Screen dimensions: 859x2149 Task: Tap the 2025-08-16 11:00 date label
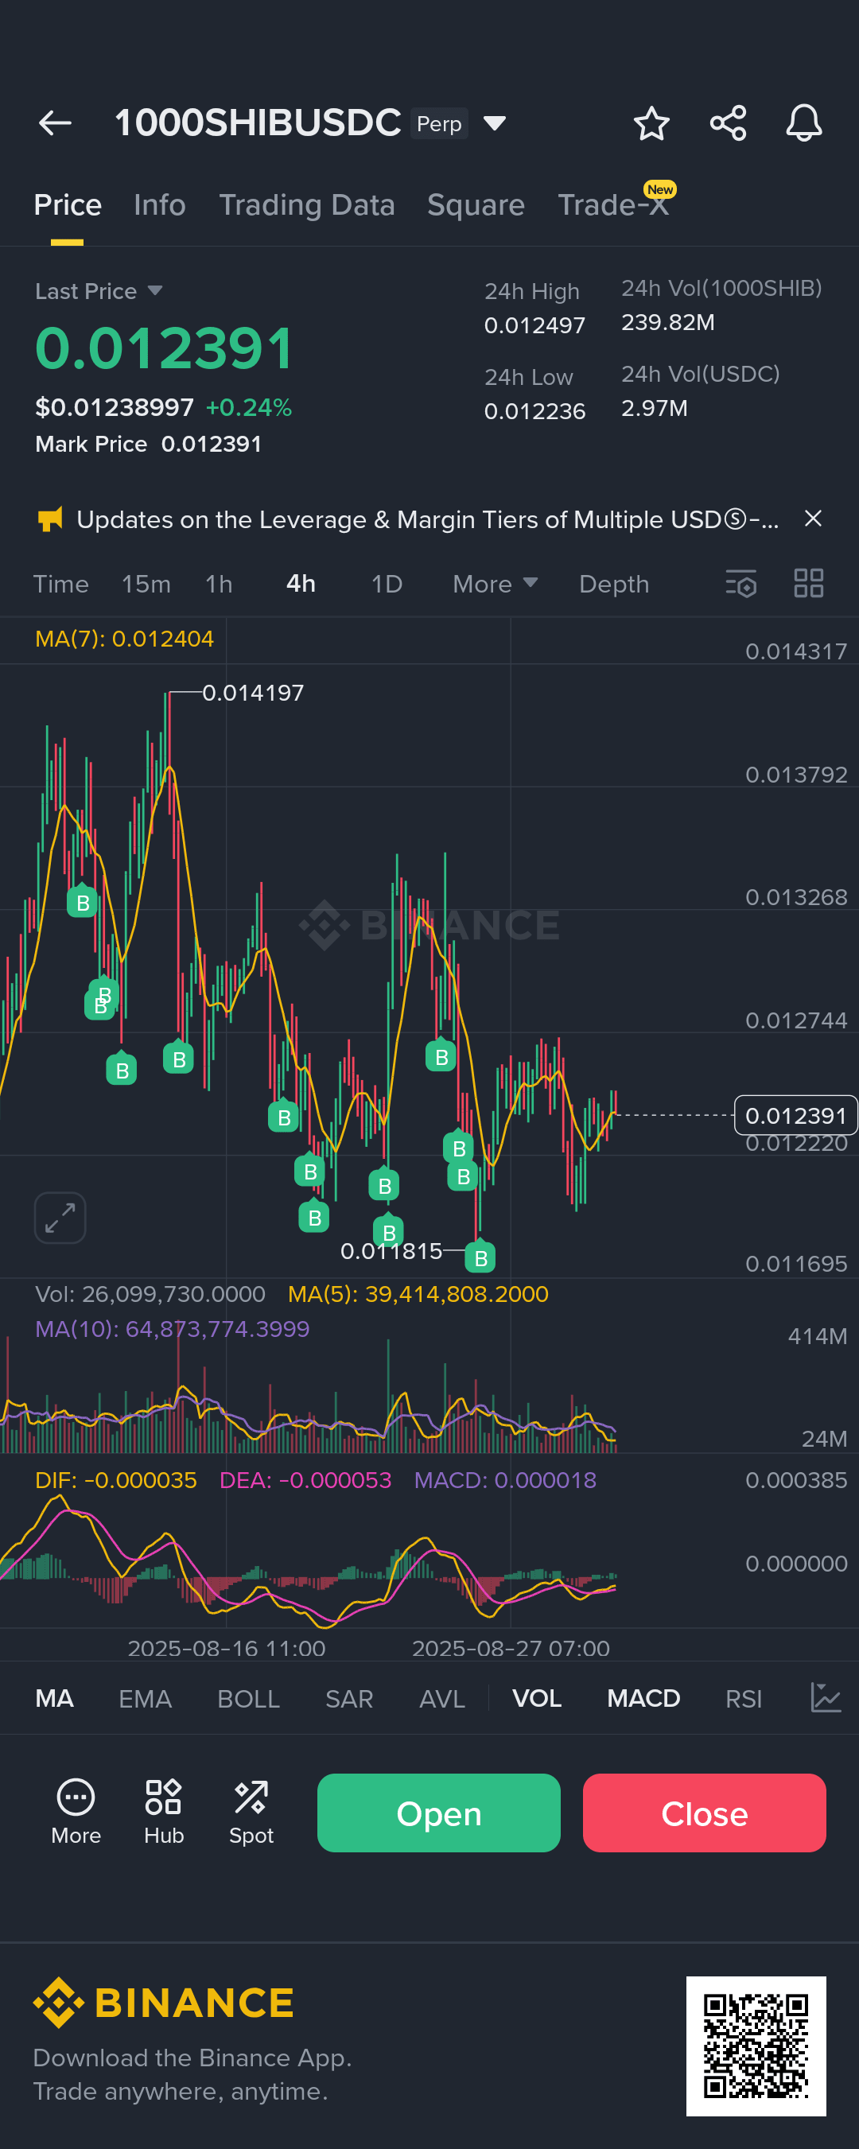click(226, 1648)
